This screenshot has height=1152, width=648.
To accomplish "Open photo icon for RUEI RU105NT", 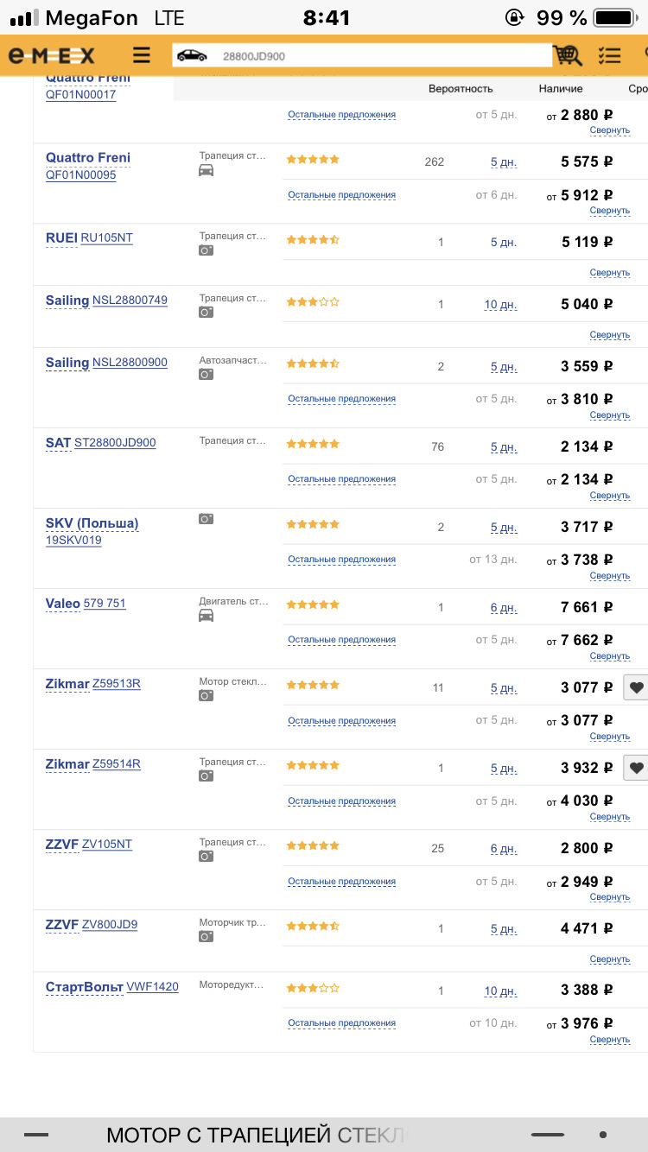I will point(206,250).
